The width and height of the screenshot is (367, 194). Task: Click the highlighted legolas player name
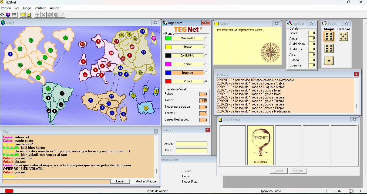pos(187,73)
